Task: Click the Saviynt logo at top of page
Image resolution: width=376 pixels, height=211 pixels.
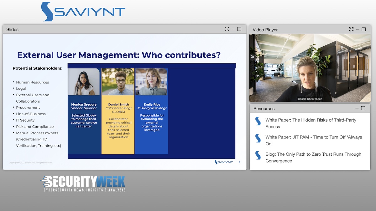Action: (83, 12)
